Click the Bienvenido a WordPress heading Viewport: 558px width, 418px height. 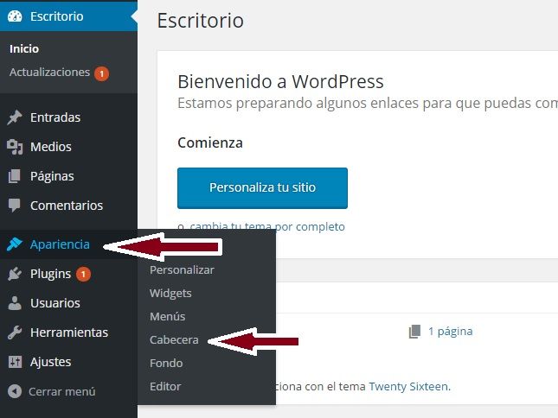(280, 82)
